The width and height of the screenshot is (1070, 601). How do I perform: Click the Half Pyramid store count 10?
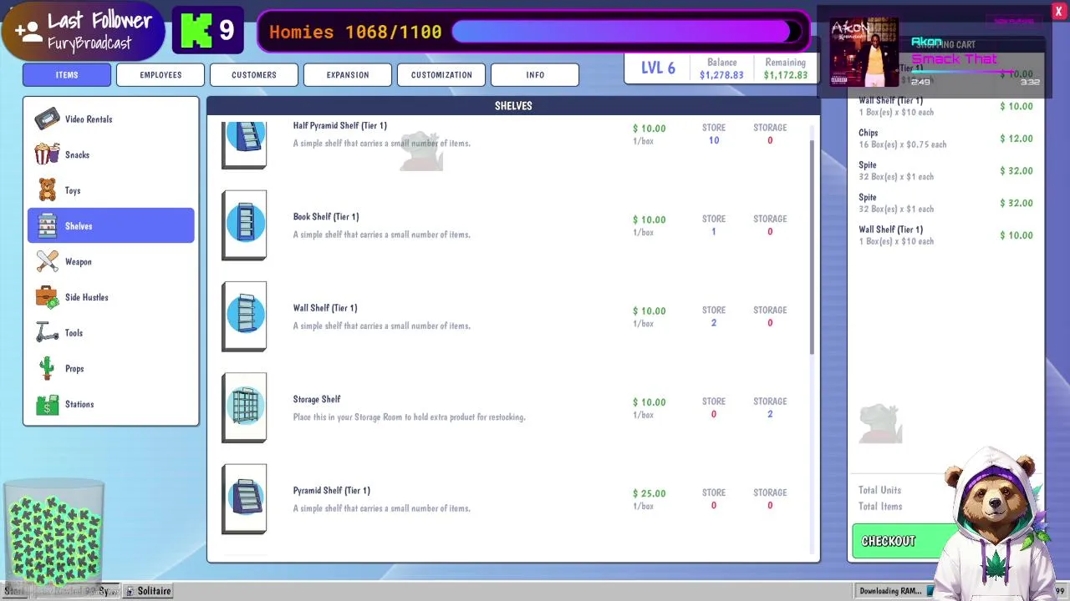point(714,140)
